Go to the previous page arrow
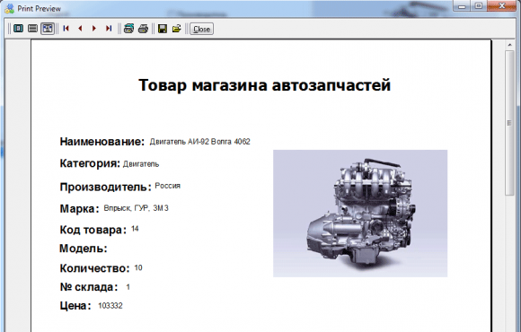The image size is (521, 332). coord(80,29)
